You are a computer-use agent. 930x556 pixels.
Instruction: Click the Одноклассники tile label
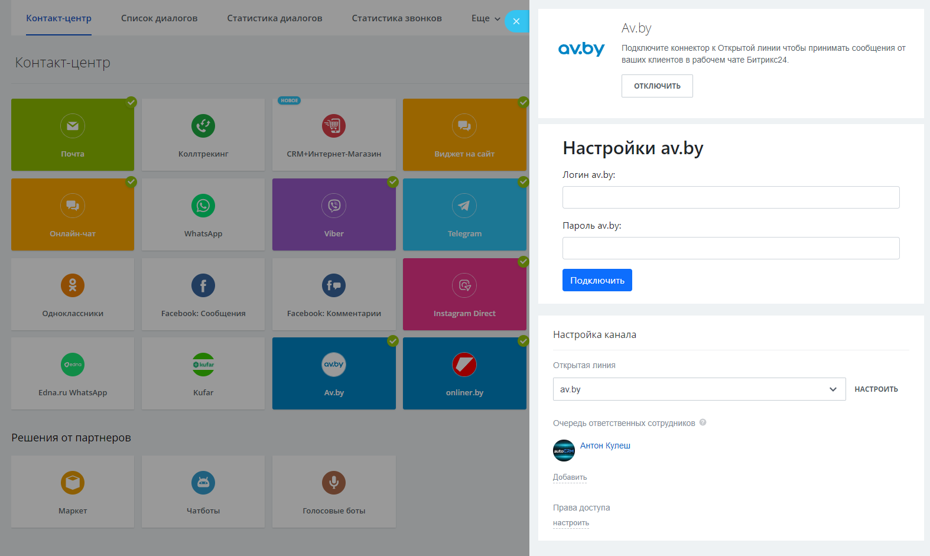[73, 314]
